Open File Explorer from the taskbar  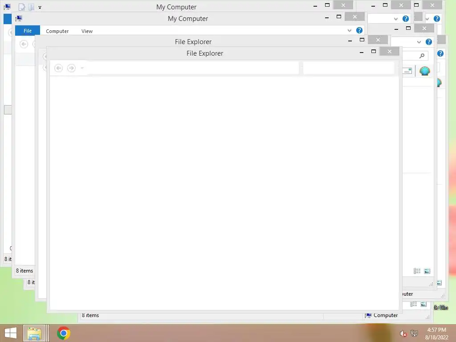[34, 333]
